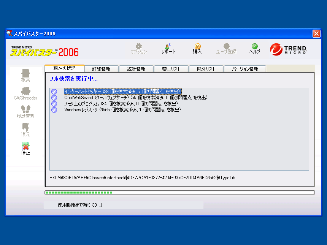327x245 pixels.
Task: Open the 禁止リスト tab
Action: coord(171,69)
